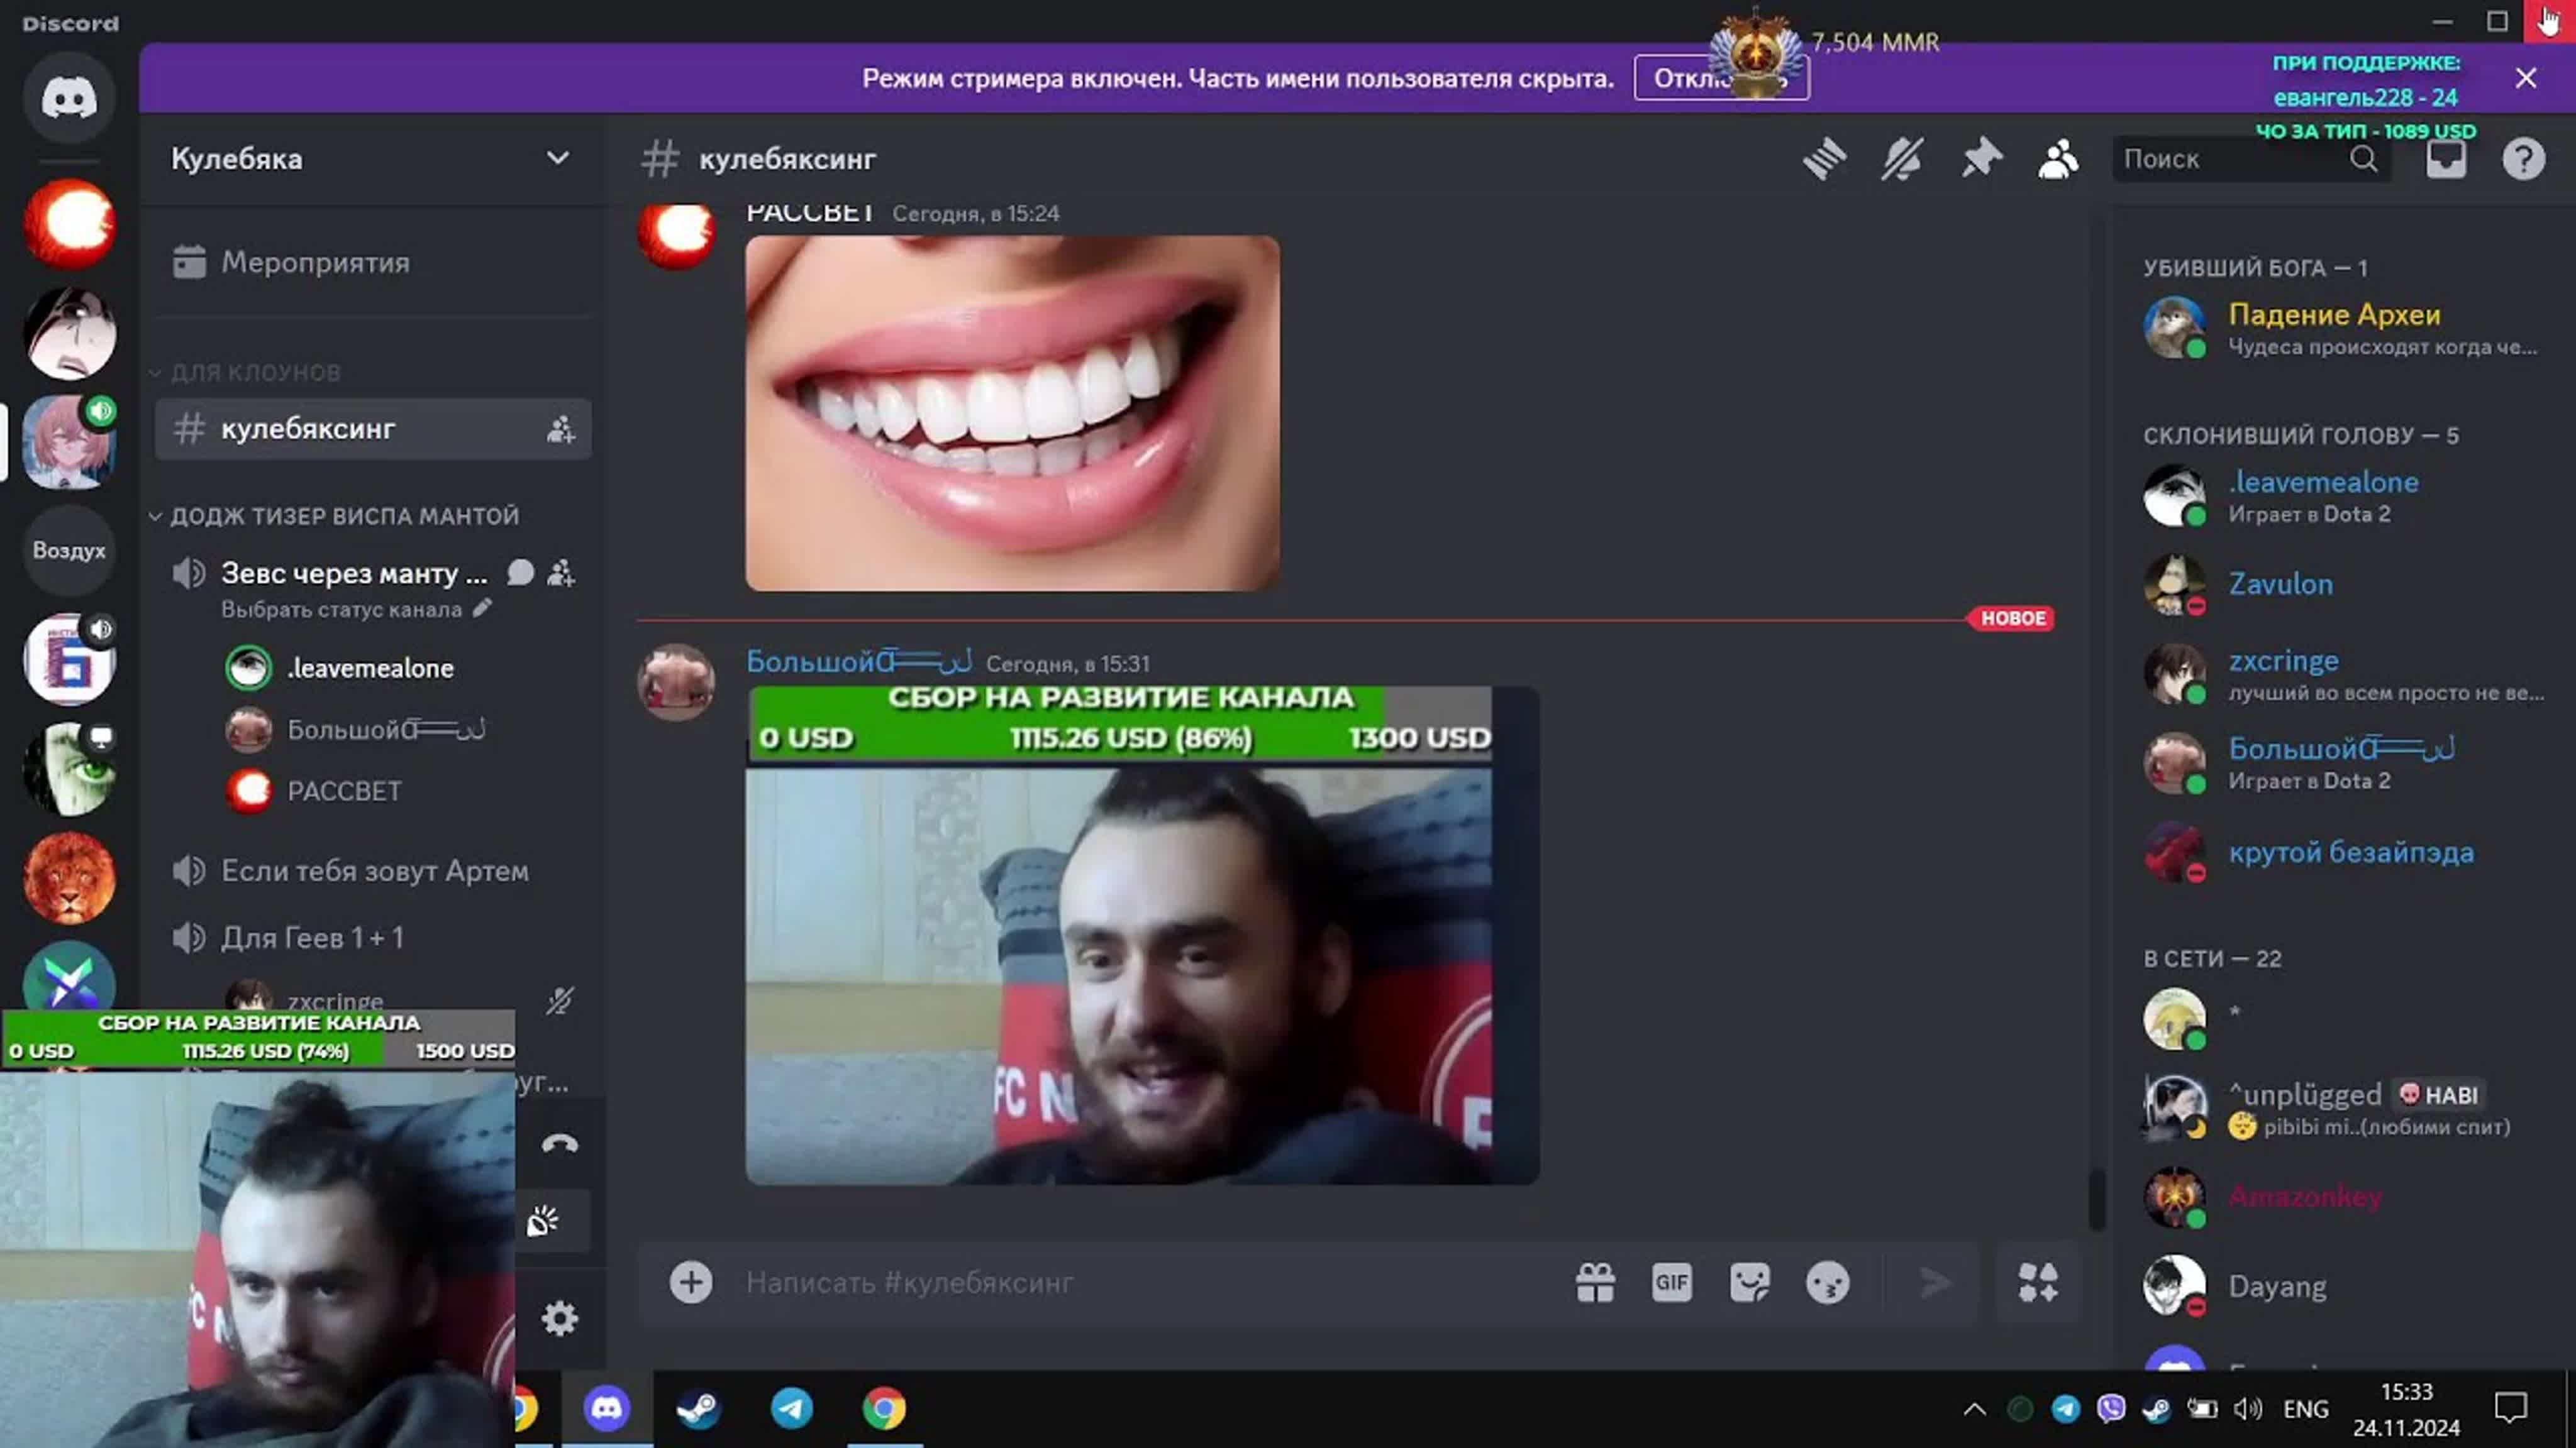Invite people to Зевс через манту channel

[x=561, y=573]
